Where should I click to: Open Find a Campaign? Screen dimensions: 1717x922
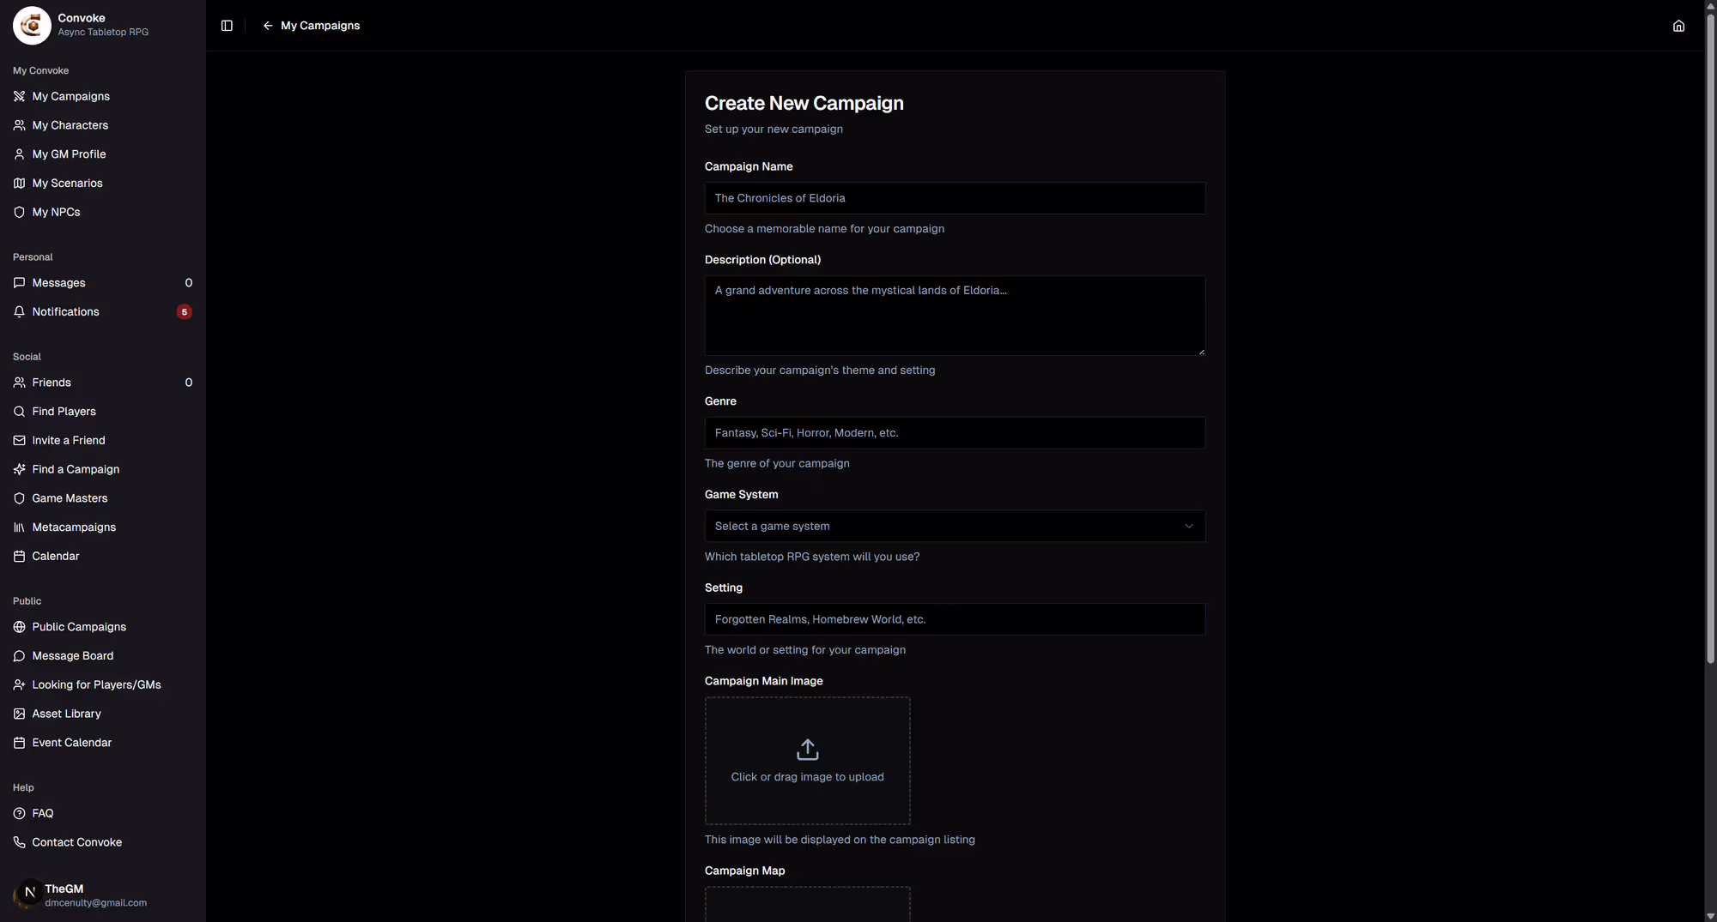point(102,469)
